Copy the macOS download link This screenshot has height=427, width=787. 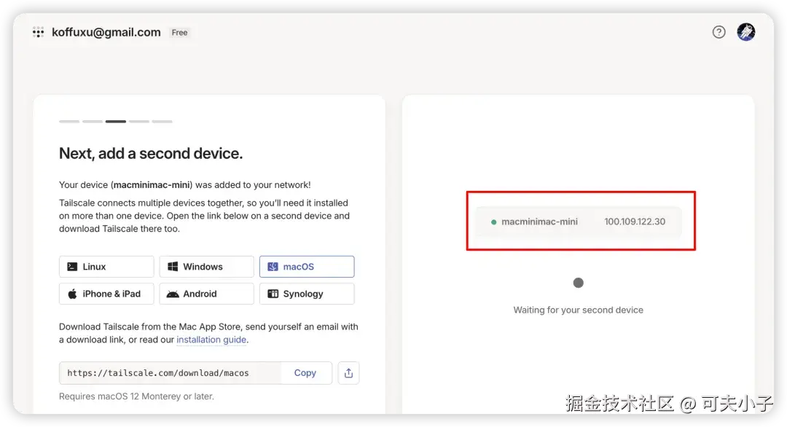tap(305, 373)
